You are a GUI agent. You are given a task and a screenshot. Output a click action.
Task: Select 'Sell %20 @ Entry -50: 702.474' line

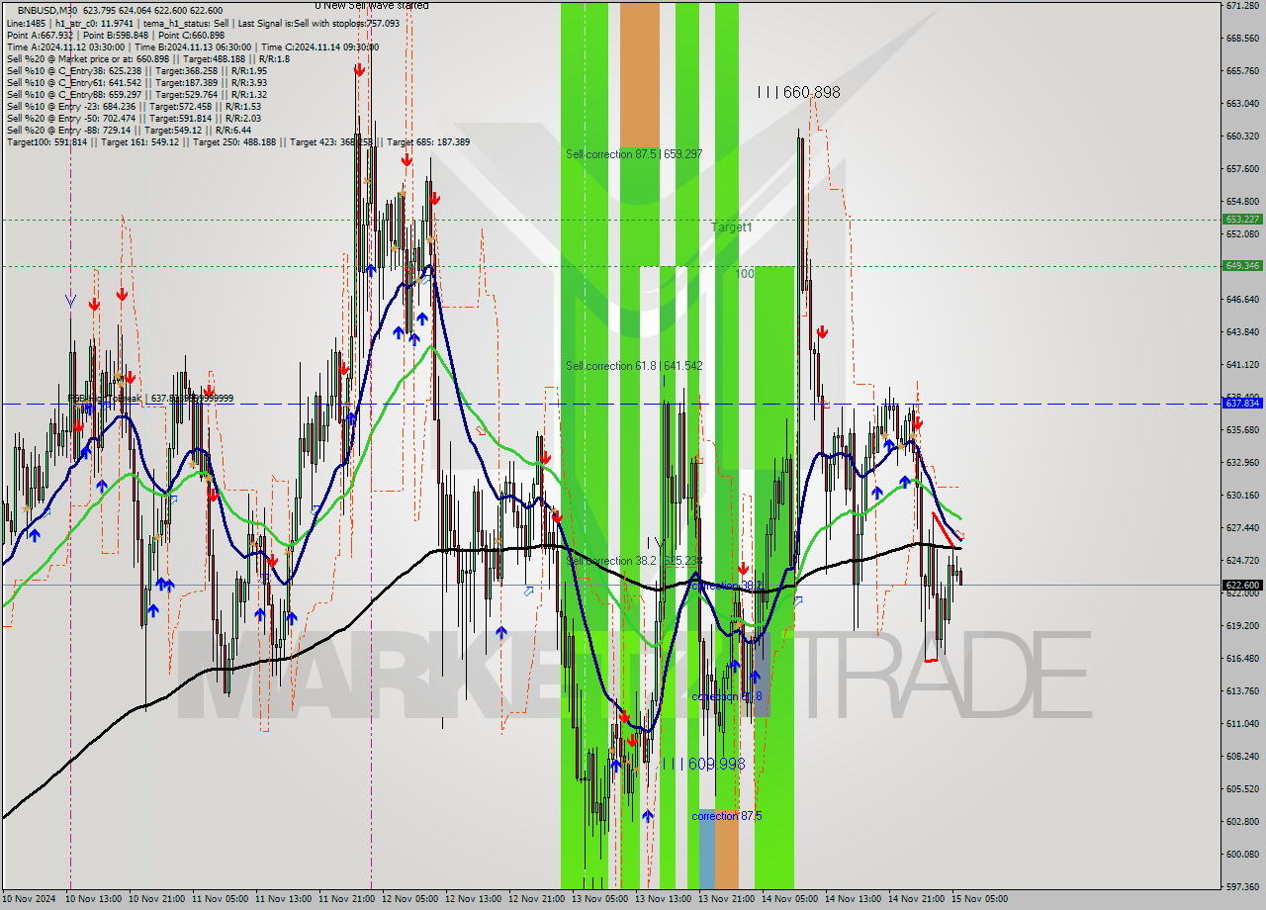pyautogui.click(x=134, y=118)
